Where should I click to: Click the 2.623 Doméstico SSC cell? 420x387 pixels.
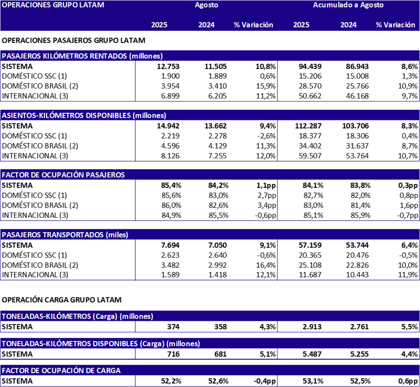170,255
